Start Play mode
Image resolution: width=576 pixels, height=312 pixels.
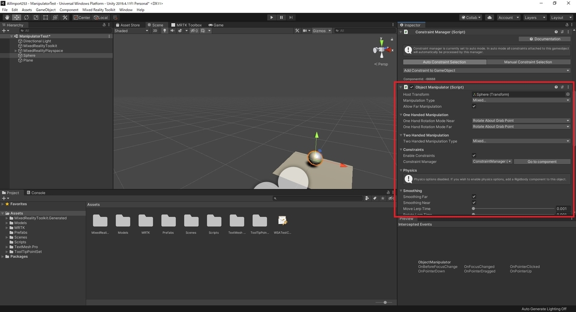[x=272, y=17]
